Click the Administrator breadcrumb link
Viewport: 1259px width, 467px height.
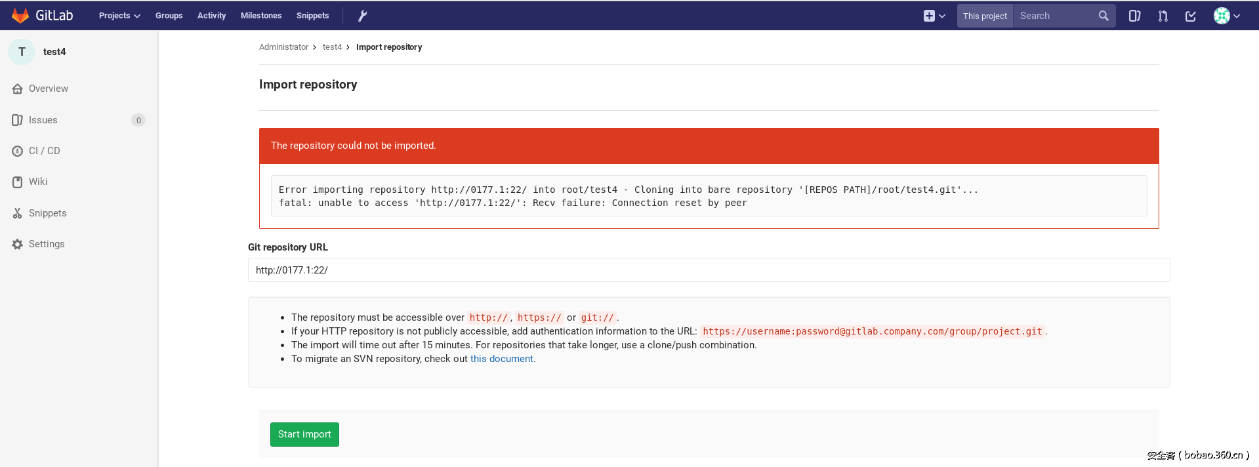[283, 47]
